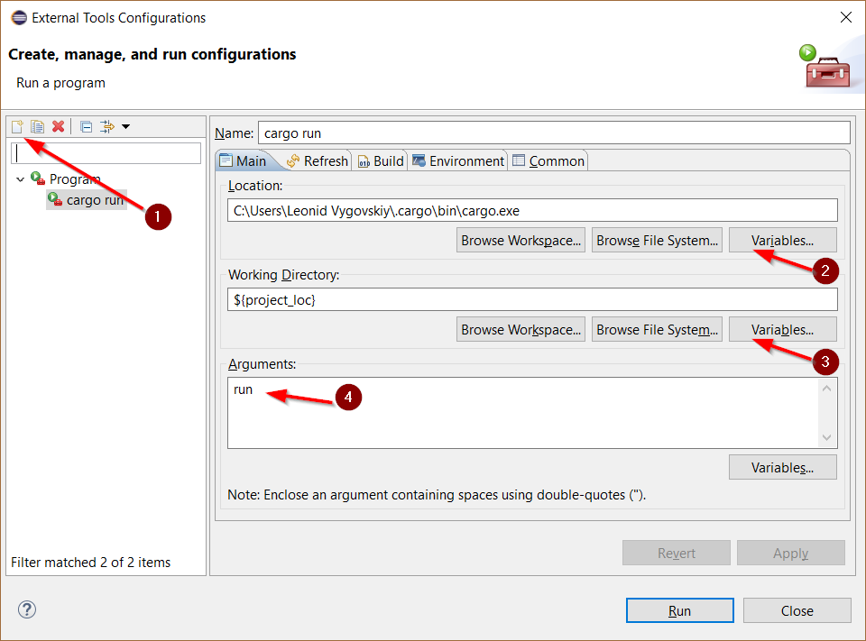Click the Environment tab globe icon
The image size is (866, 641).
[420, 160]
